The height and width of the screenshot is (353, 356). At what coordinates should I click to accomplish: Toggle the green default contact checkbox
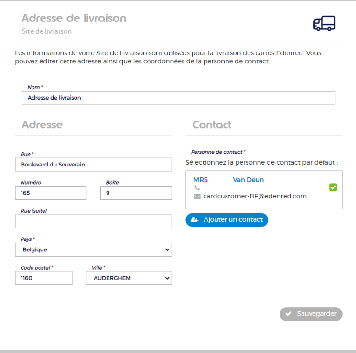(x=333, y=187)
